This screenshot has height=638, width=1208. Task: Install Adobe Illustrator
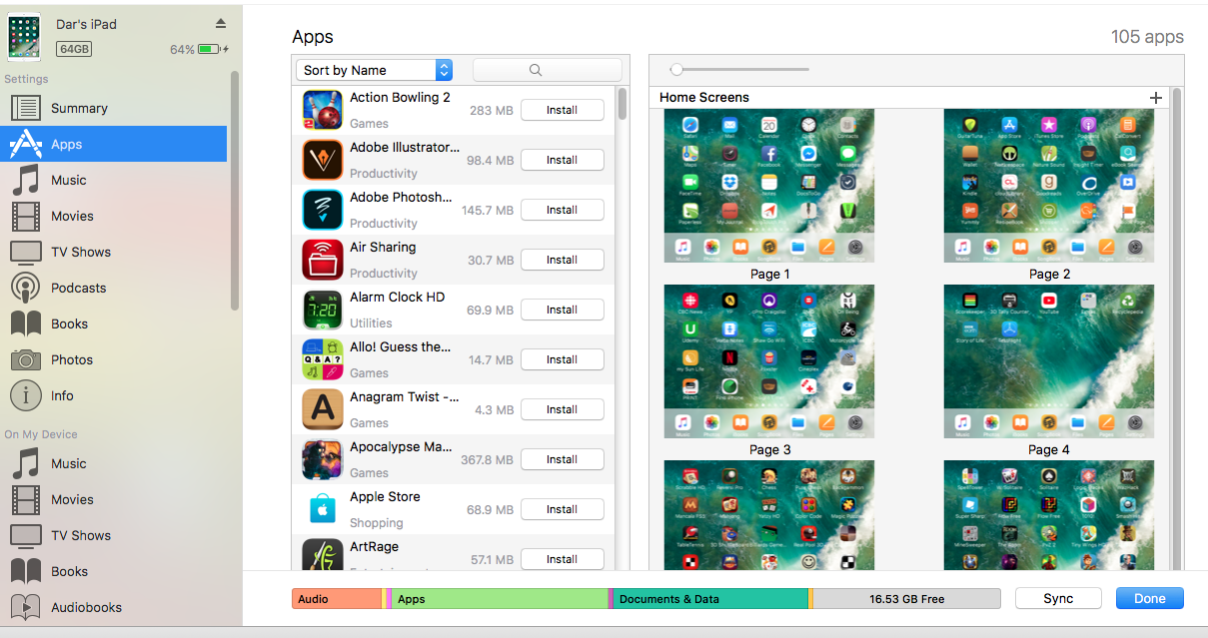pyautogui.click(x=563, y=160)
